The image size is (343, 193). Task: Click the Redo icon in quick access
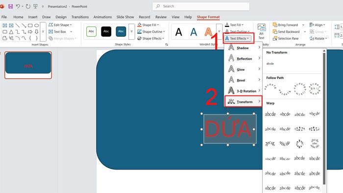[28, 6]
